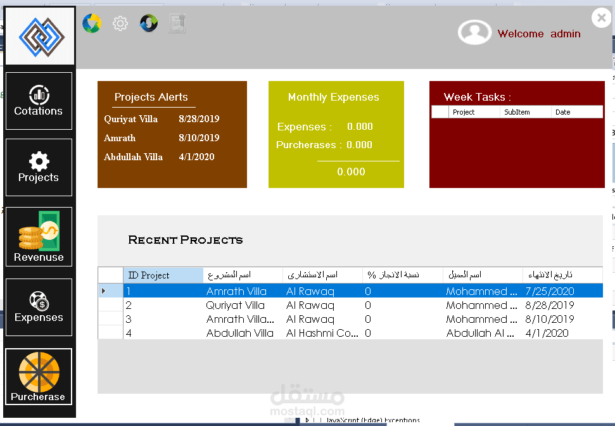Click the Week Tasks heading
Screen dimensions: 615x426
tap(477, 97)
